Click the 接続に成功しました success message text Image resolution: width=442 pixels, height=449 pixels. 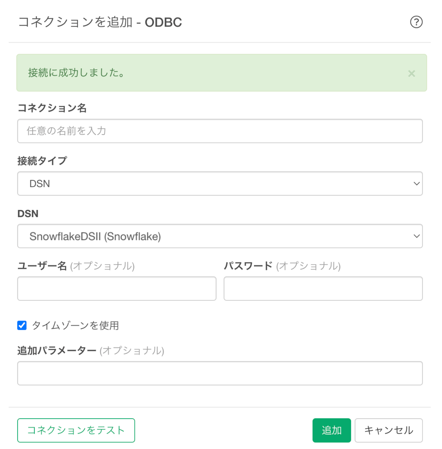click(76, 73)
